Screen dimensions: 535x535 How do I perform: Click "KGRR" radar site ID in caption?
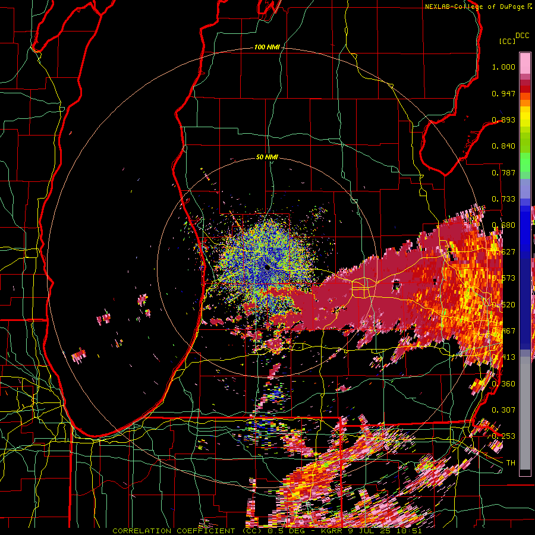332,531
